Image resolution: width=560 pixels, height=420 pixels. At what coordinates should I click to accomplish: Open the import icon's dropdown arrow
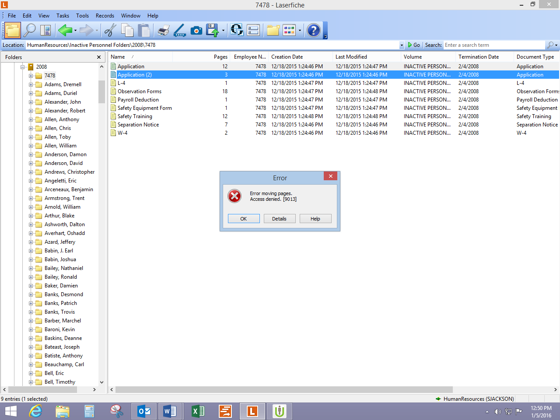[x=223, y=31]
